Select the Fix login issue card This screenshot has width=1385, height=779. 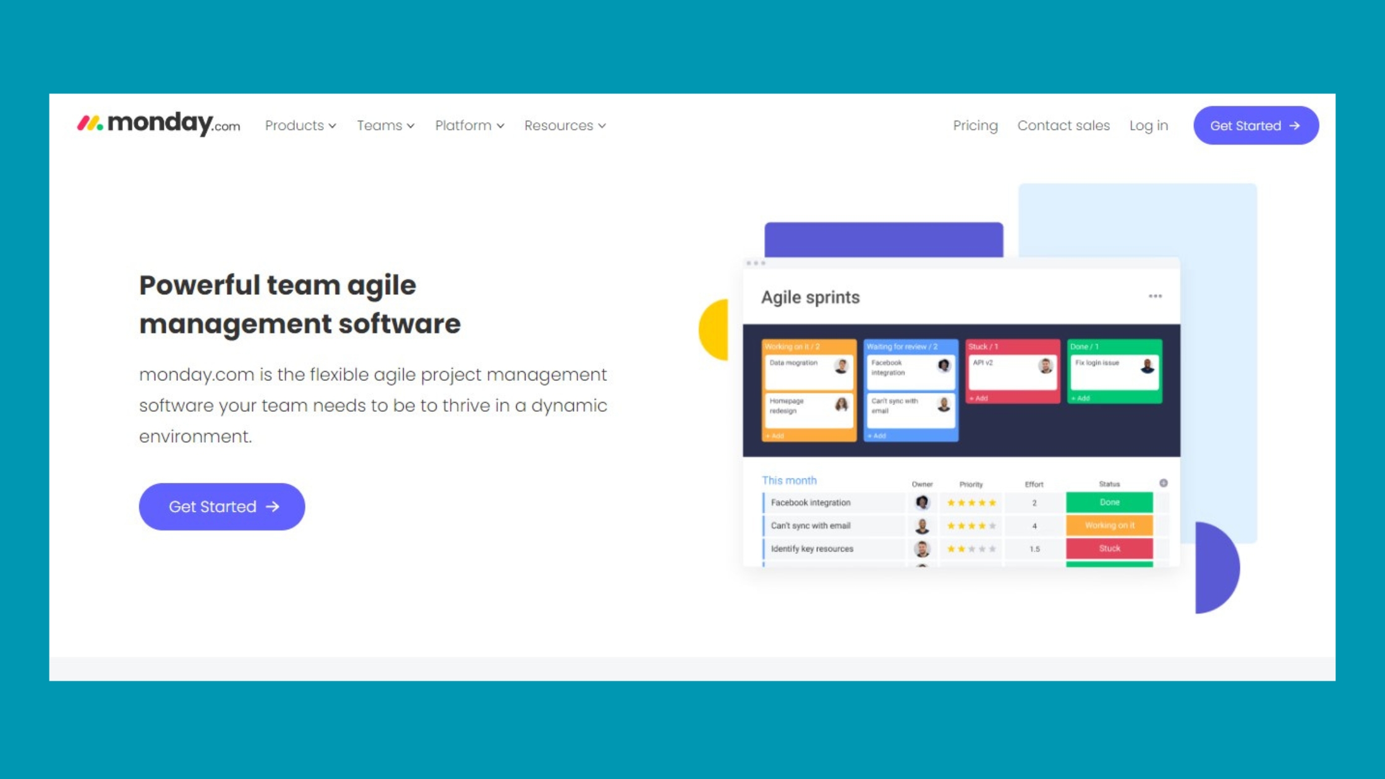point(1115,371)
